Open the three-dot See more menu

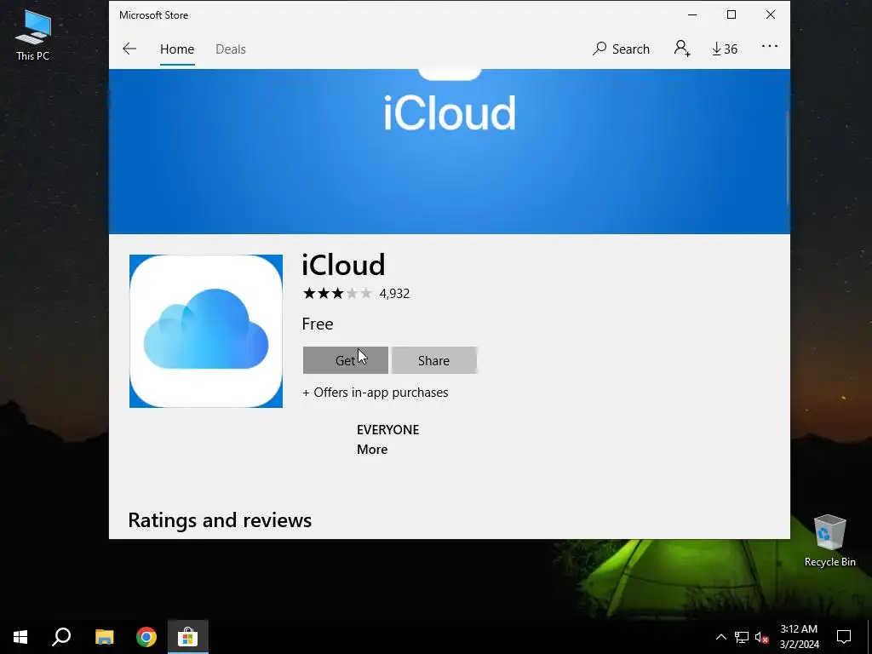tap(770, 46)
